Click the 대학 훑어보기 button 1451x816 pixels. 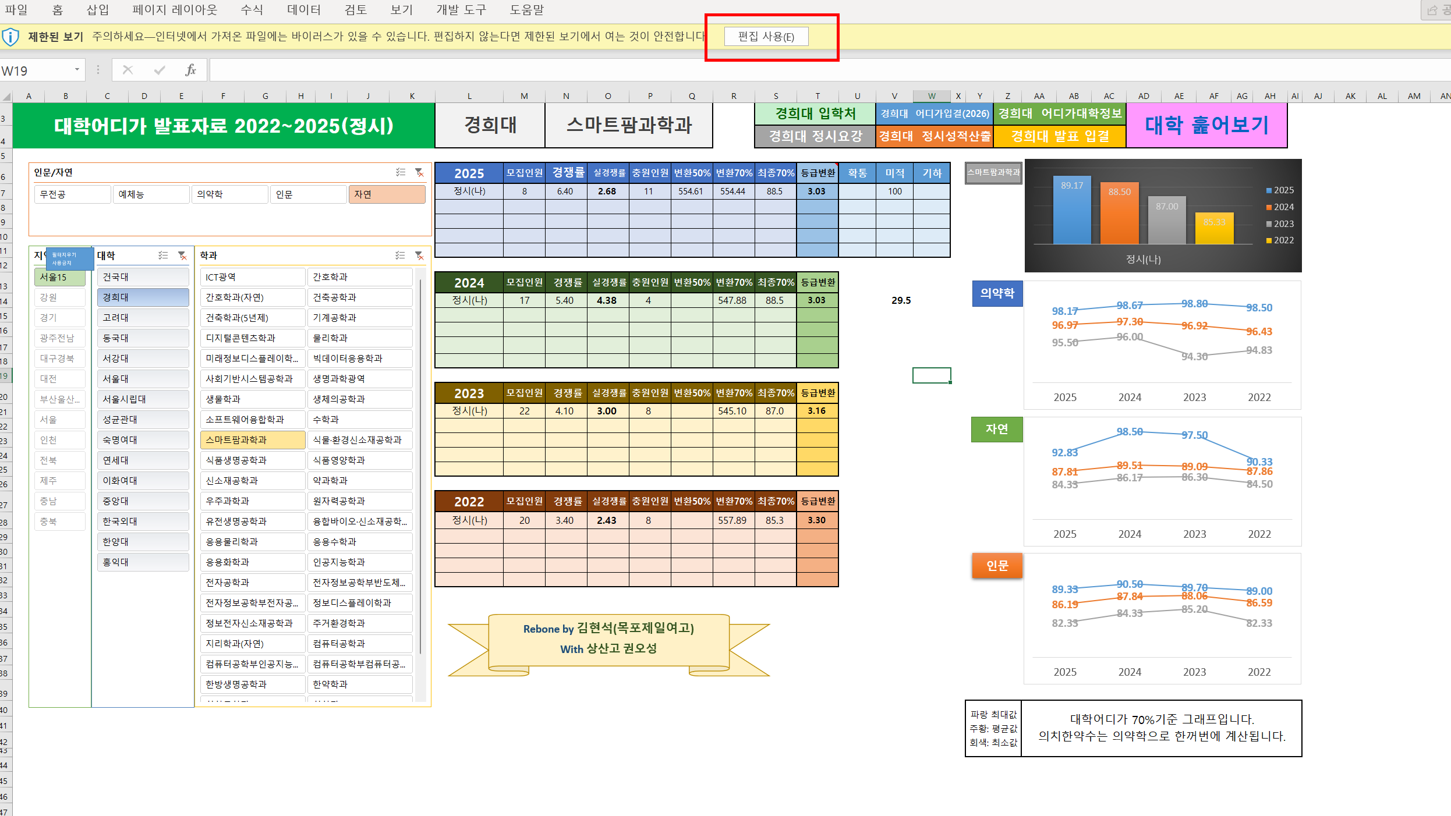click(x=1206, y=125)
